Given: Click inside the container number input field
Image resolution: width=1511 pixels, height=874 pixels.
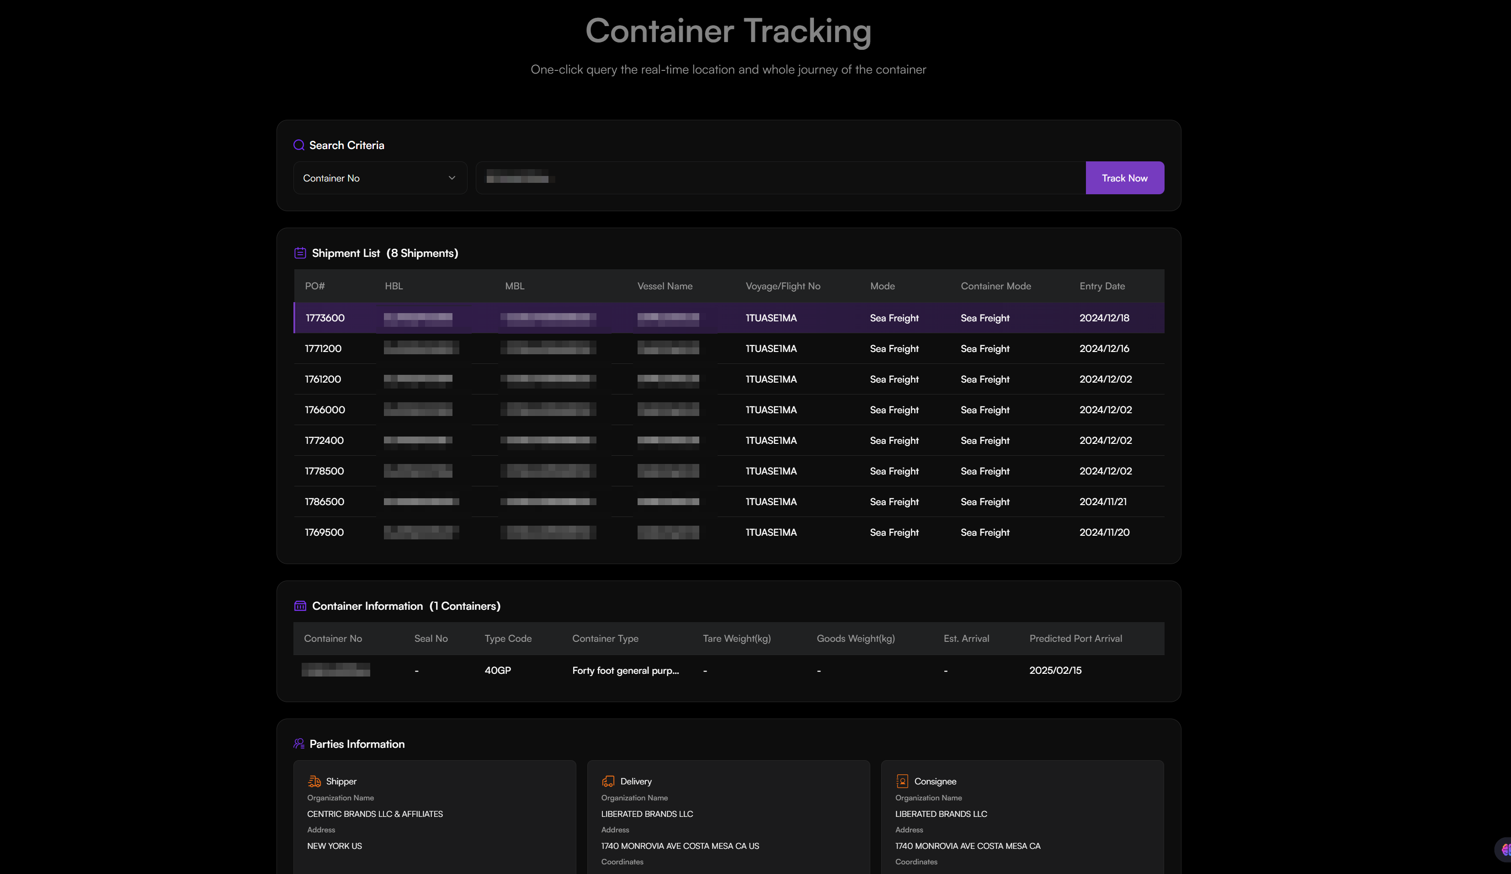Looking at the screenshot, I should 779,177.
